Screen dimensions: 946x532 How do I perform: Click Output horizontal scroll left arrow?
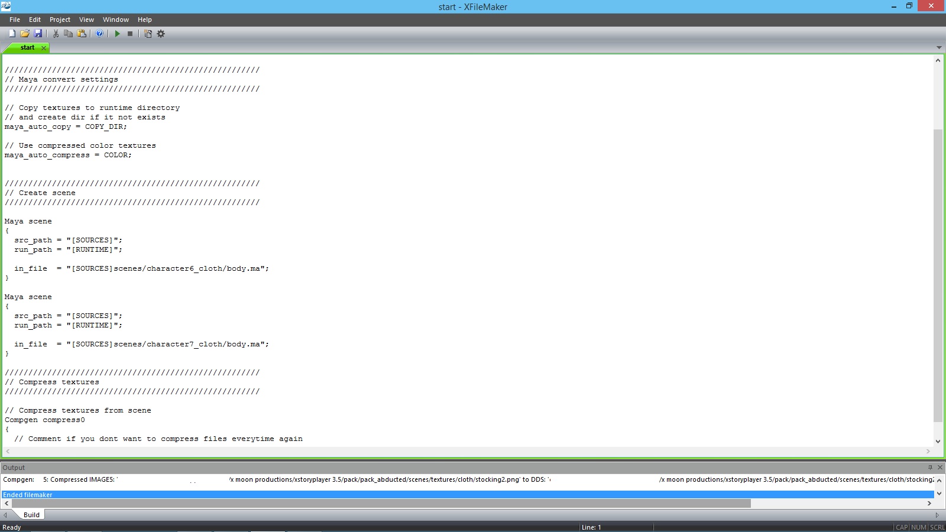pyautogui.click(x=7, y=504)
